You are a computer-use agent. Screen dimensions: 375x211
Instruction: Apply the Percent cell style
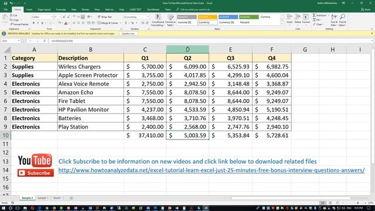click(x=248, y=22)
